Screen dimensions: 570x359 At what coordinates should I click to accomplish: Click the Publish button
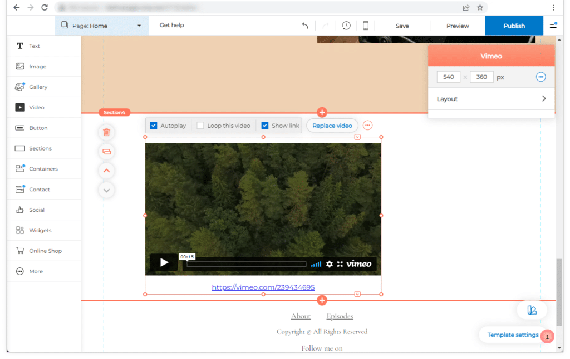click(x=514, y=26)
